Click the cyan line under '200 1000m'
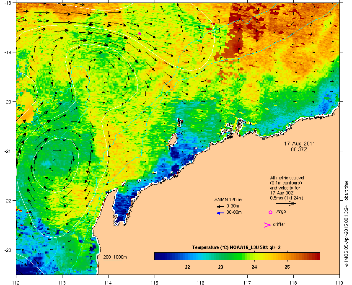The height and width of the screenshot is (285, 352). pyautogui.click(x=112, y=261)
